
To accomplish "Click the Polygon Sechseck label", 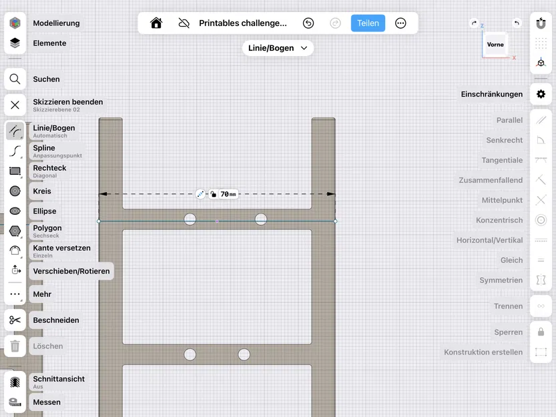I will (x=47, y=232).
